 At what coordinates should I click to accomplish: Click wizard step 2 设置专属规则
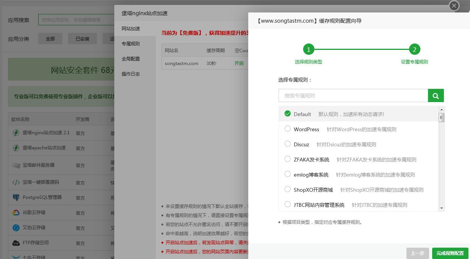tap(414, 49)
